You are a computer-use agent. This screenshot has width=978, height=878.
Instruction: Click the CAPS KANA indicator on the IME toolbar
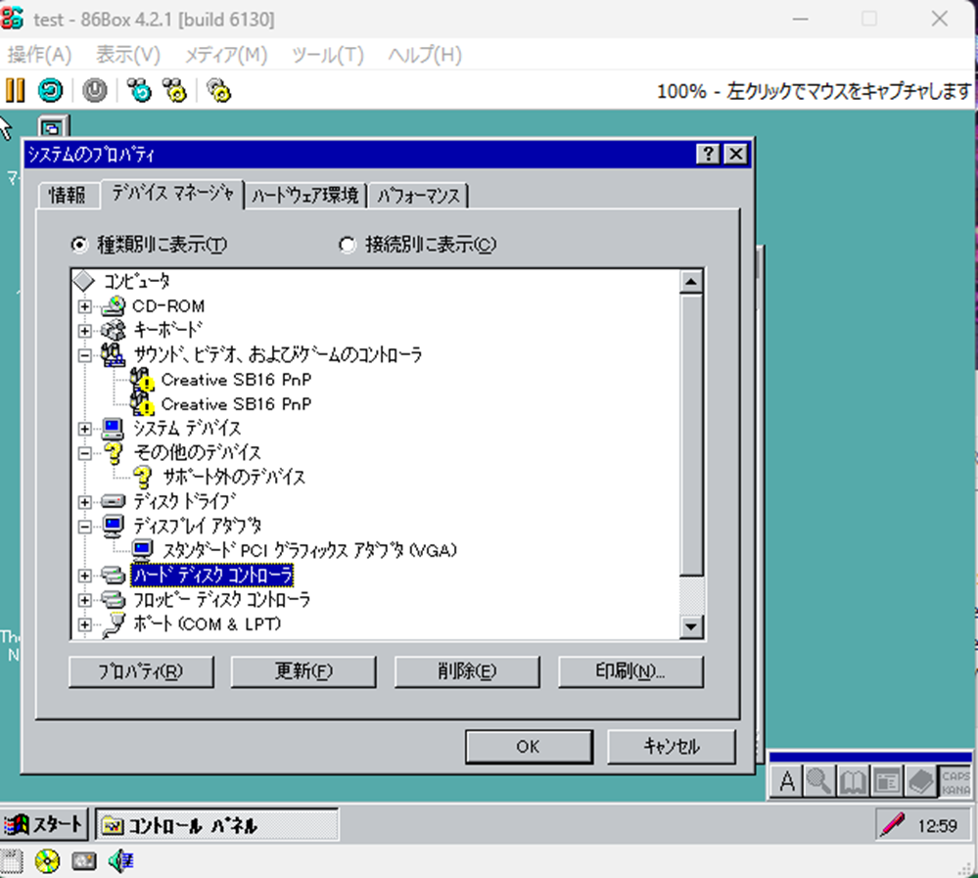[955, 781]
